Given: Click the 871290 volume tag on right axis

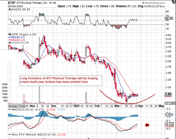Looking at the screenshot, I should tap(170, 103).
